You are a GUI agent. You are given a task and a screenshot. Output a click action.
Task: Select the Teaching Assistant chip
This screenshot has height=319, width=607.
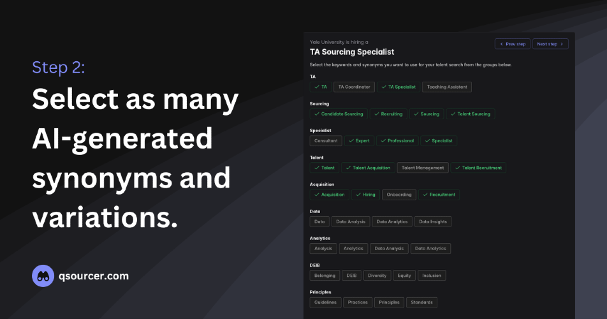447,87
